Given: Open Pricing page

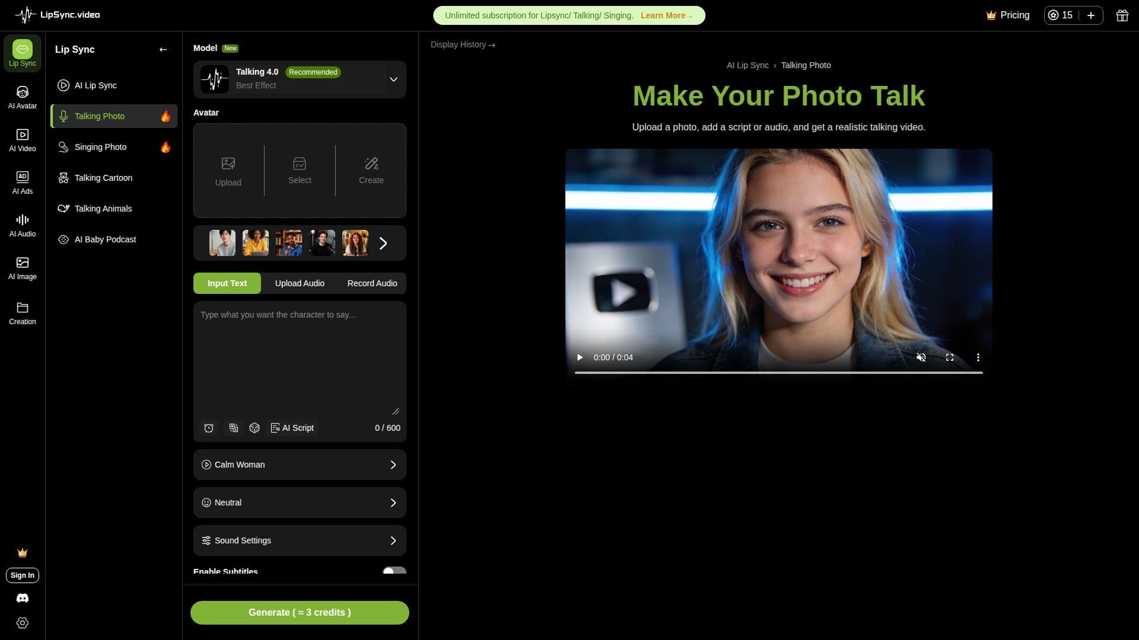Looking at the screenshot, I should 1007,15.
